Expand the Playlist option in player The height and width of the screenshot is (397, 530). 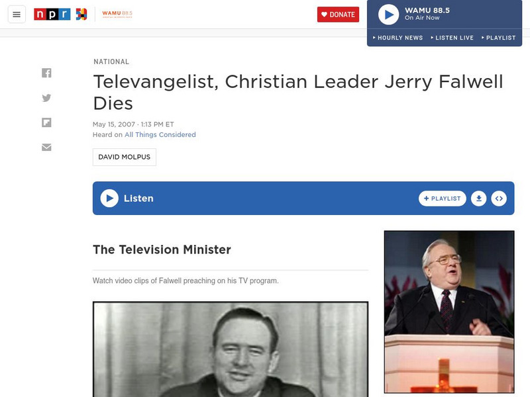(x=499, y=38)
